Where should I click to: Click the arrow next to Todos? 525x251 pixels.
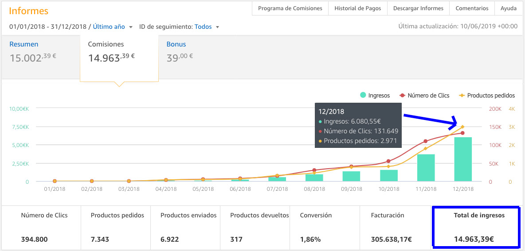(x=217, y=27)
